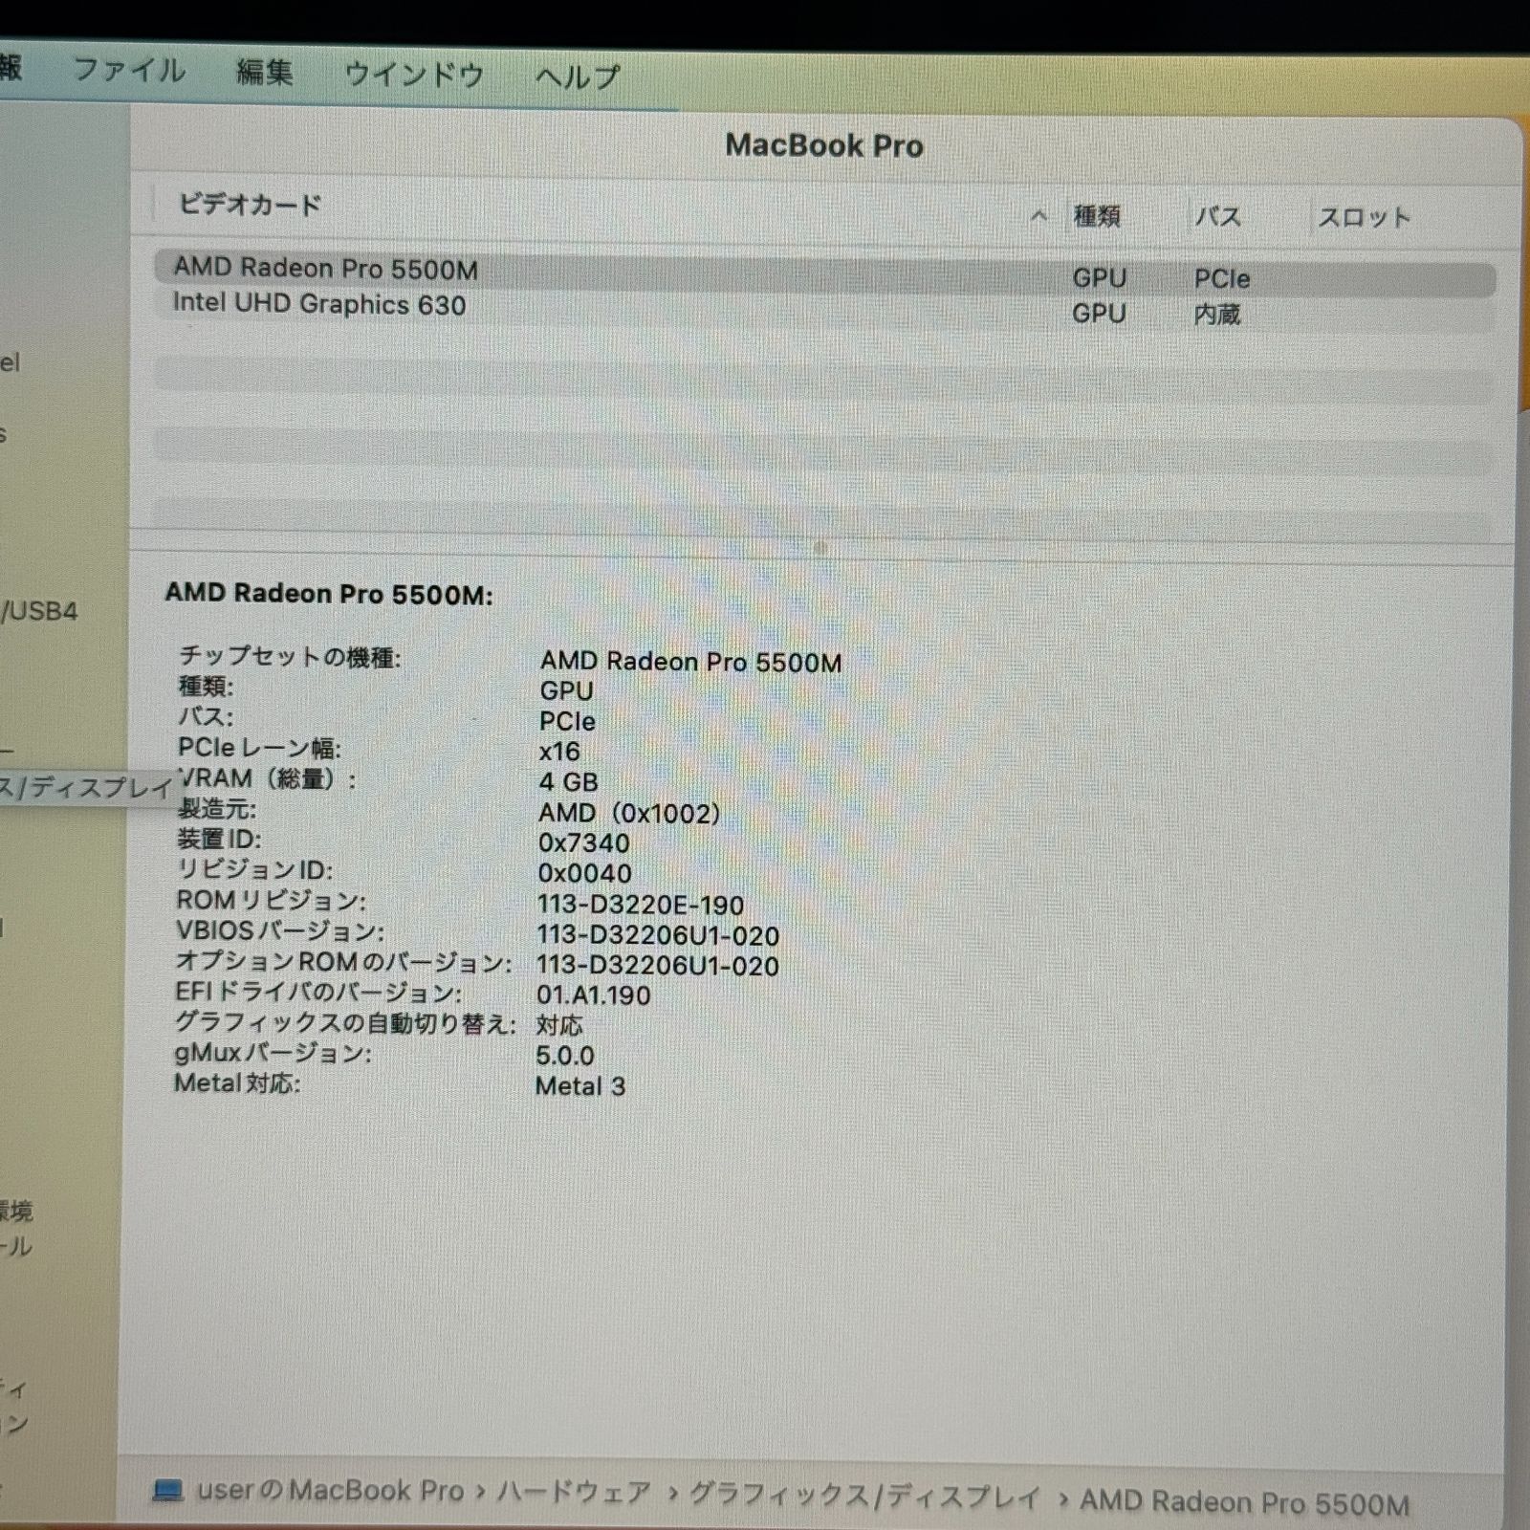
Task: Click the 種類 column header
Action: [1097, 217]
